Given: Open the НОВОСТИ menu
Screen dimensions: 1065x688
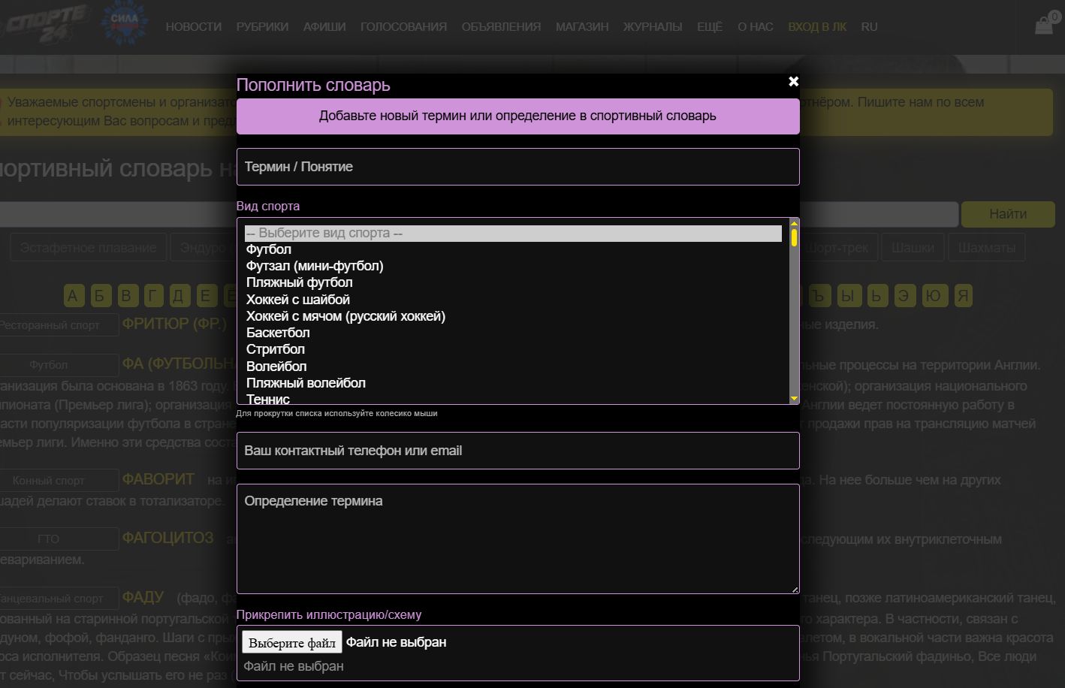Looking at the screenshot, I should click(194, 27).
